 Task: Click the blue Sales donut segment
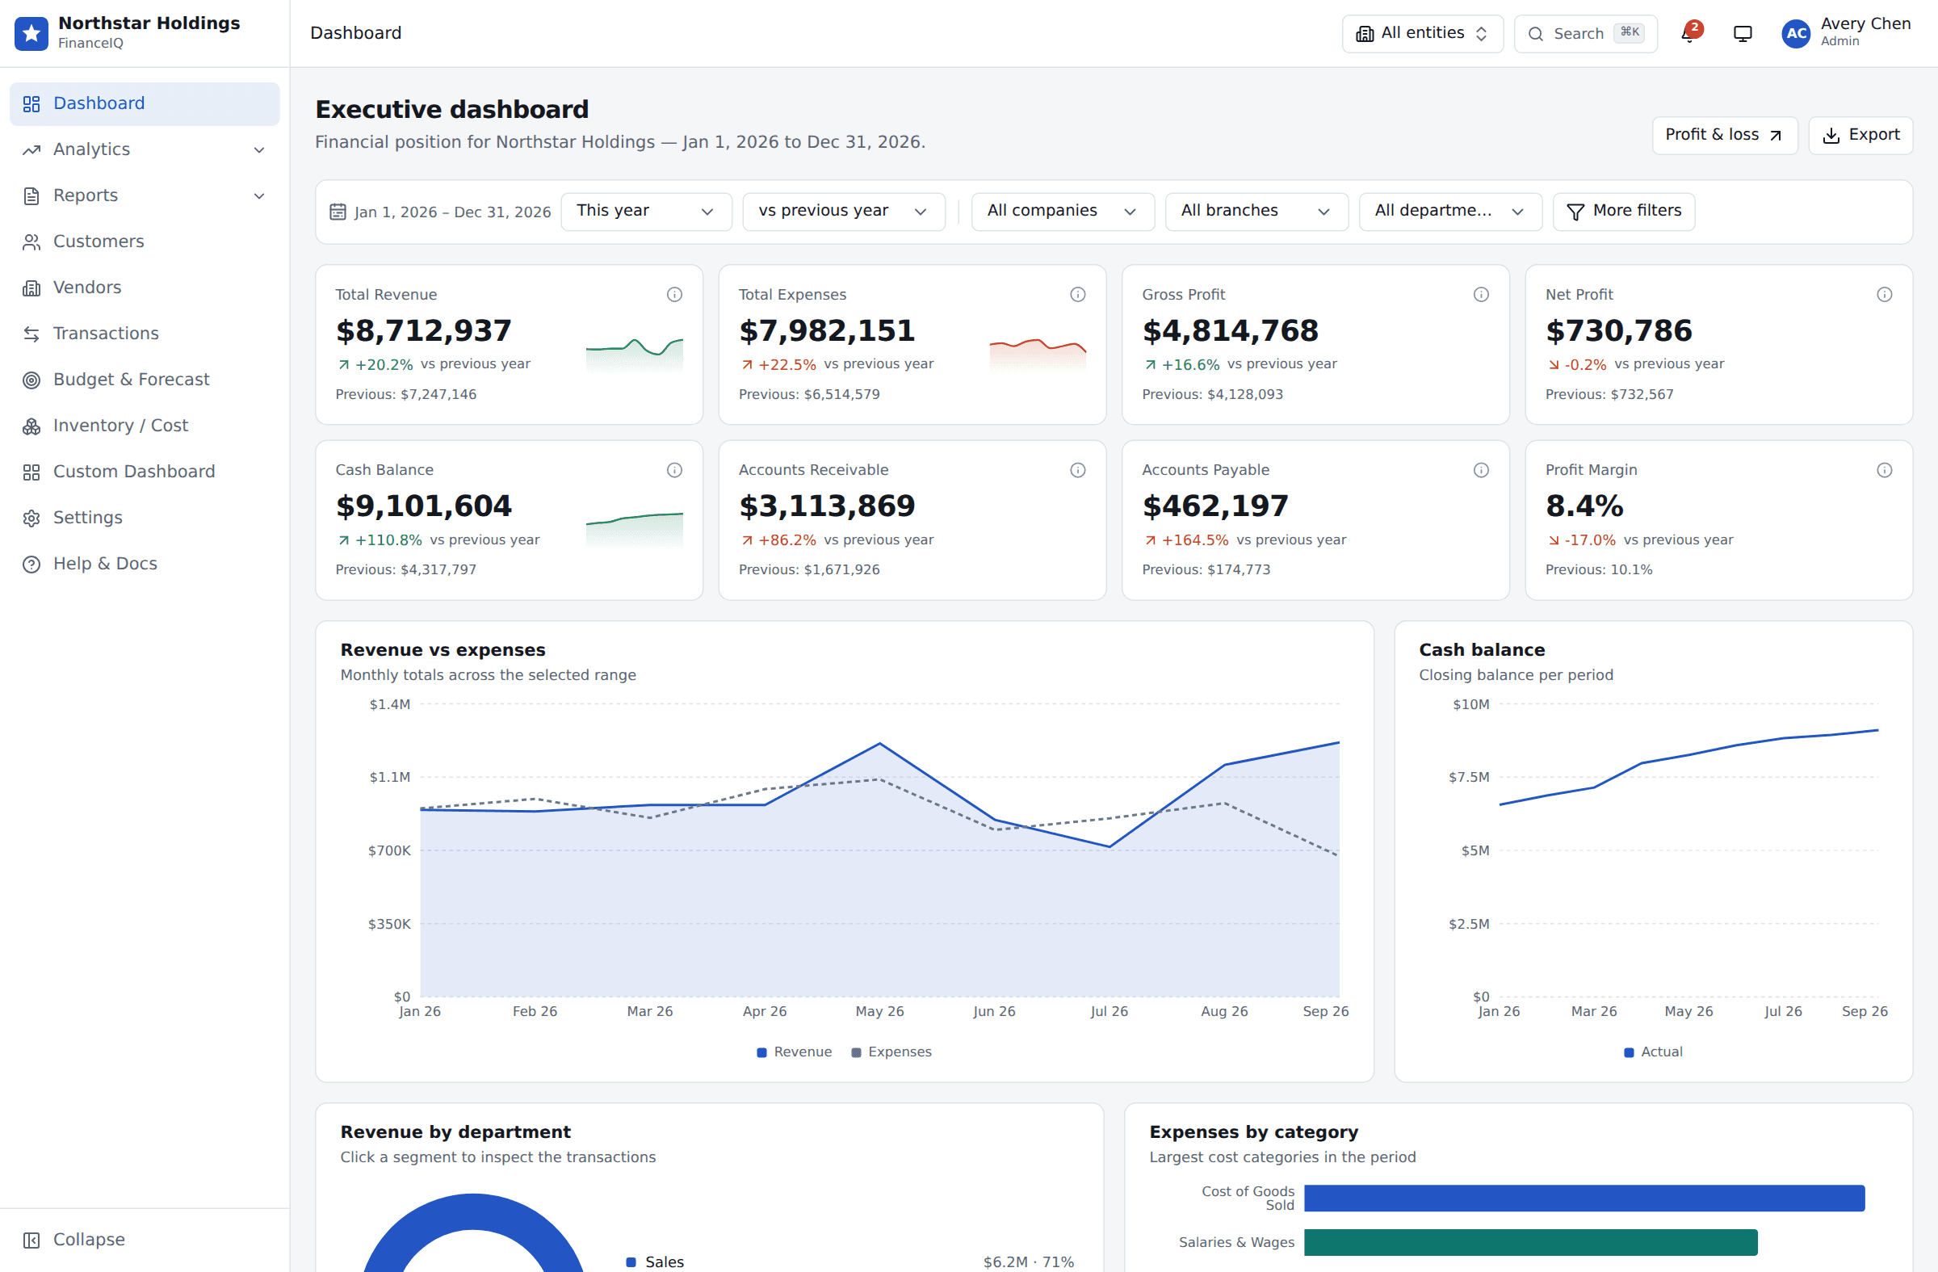[x=472, y=1211]
